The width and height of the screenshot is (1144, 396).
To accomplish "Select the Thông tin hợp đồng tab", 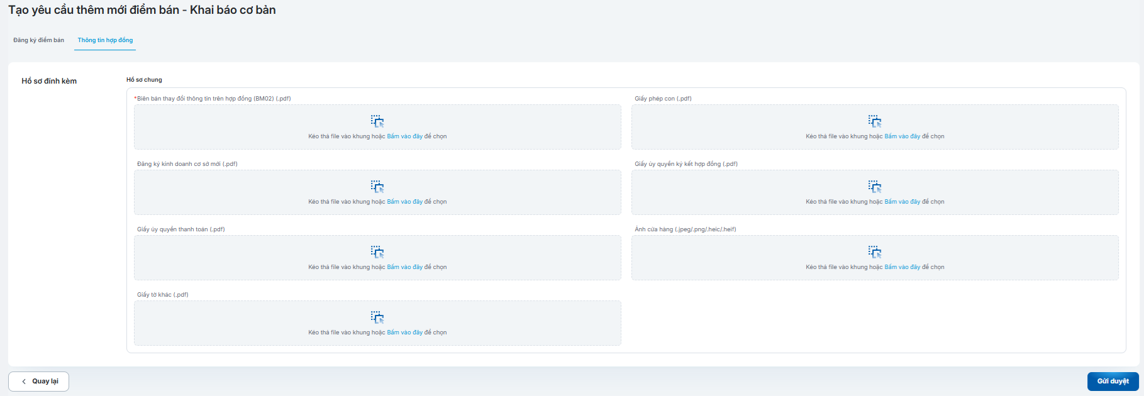I will pos(105,40).
